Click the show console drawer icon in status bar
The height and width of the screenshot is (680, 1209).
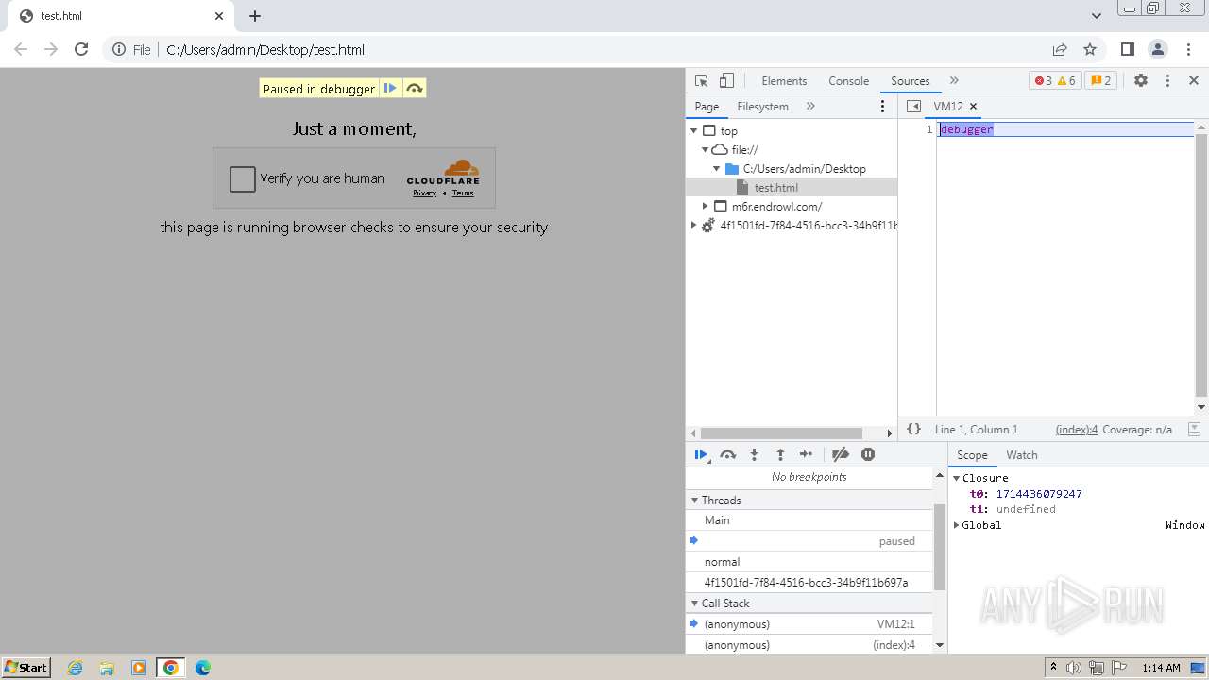[1194, 429]
